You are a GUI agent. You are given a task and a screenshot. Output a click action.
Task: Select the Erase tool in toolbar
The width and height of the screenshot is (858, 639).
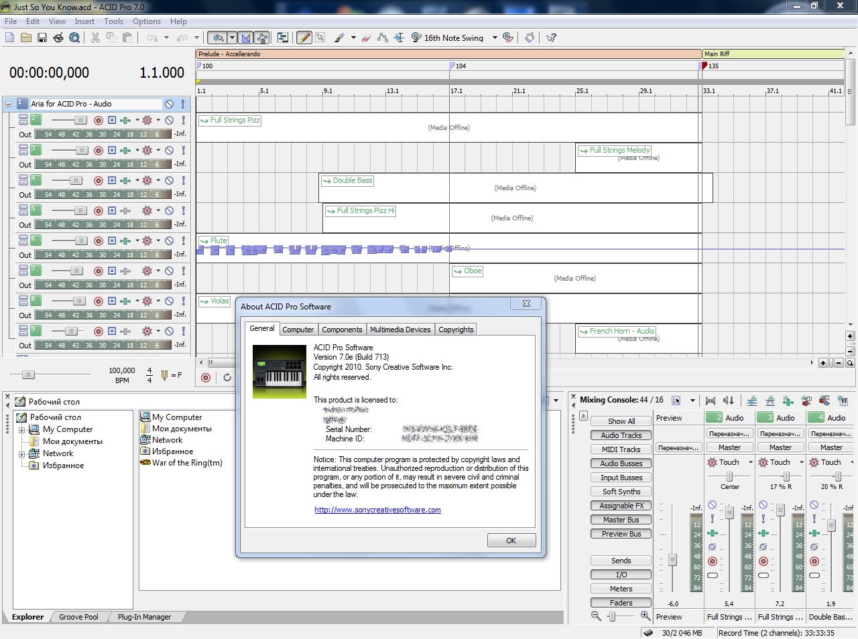point(366,38)
